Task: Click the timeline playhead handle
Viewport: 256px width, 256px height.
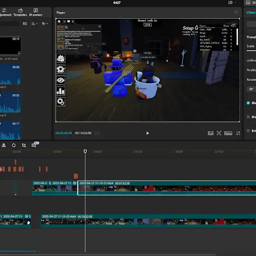Action: [x=85, y=151]
